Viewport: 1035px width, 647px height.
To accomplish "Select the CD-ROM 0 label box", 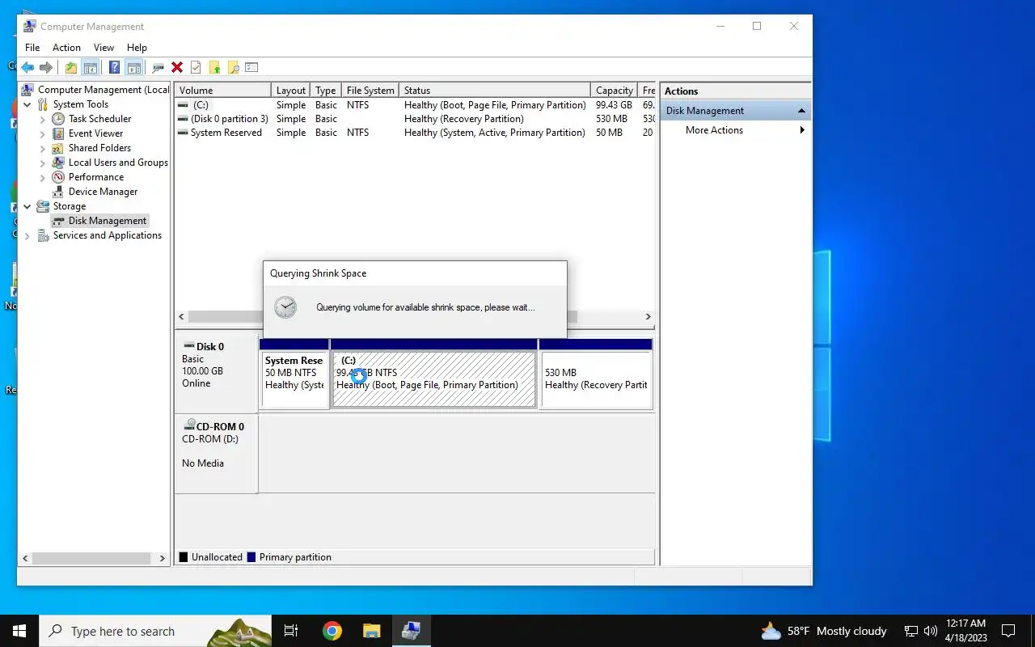I will pos(217,453).
